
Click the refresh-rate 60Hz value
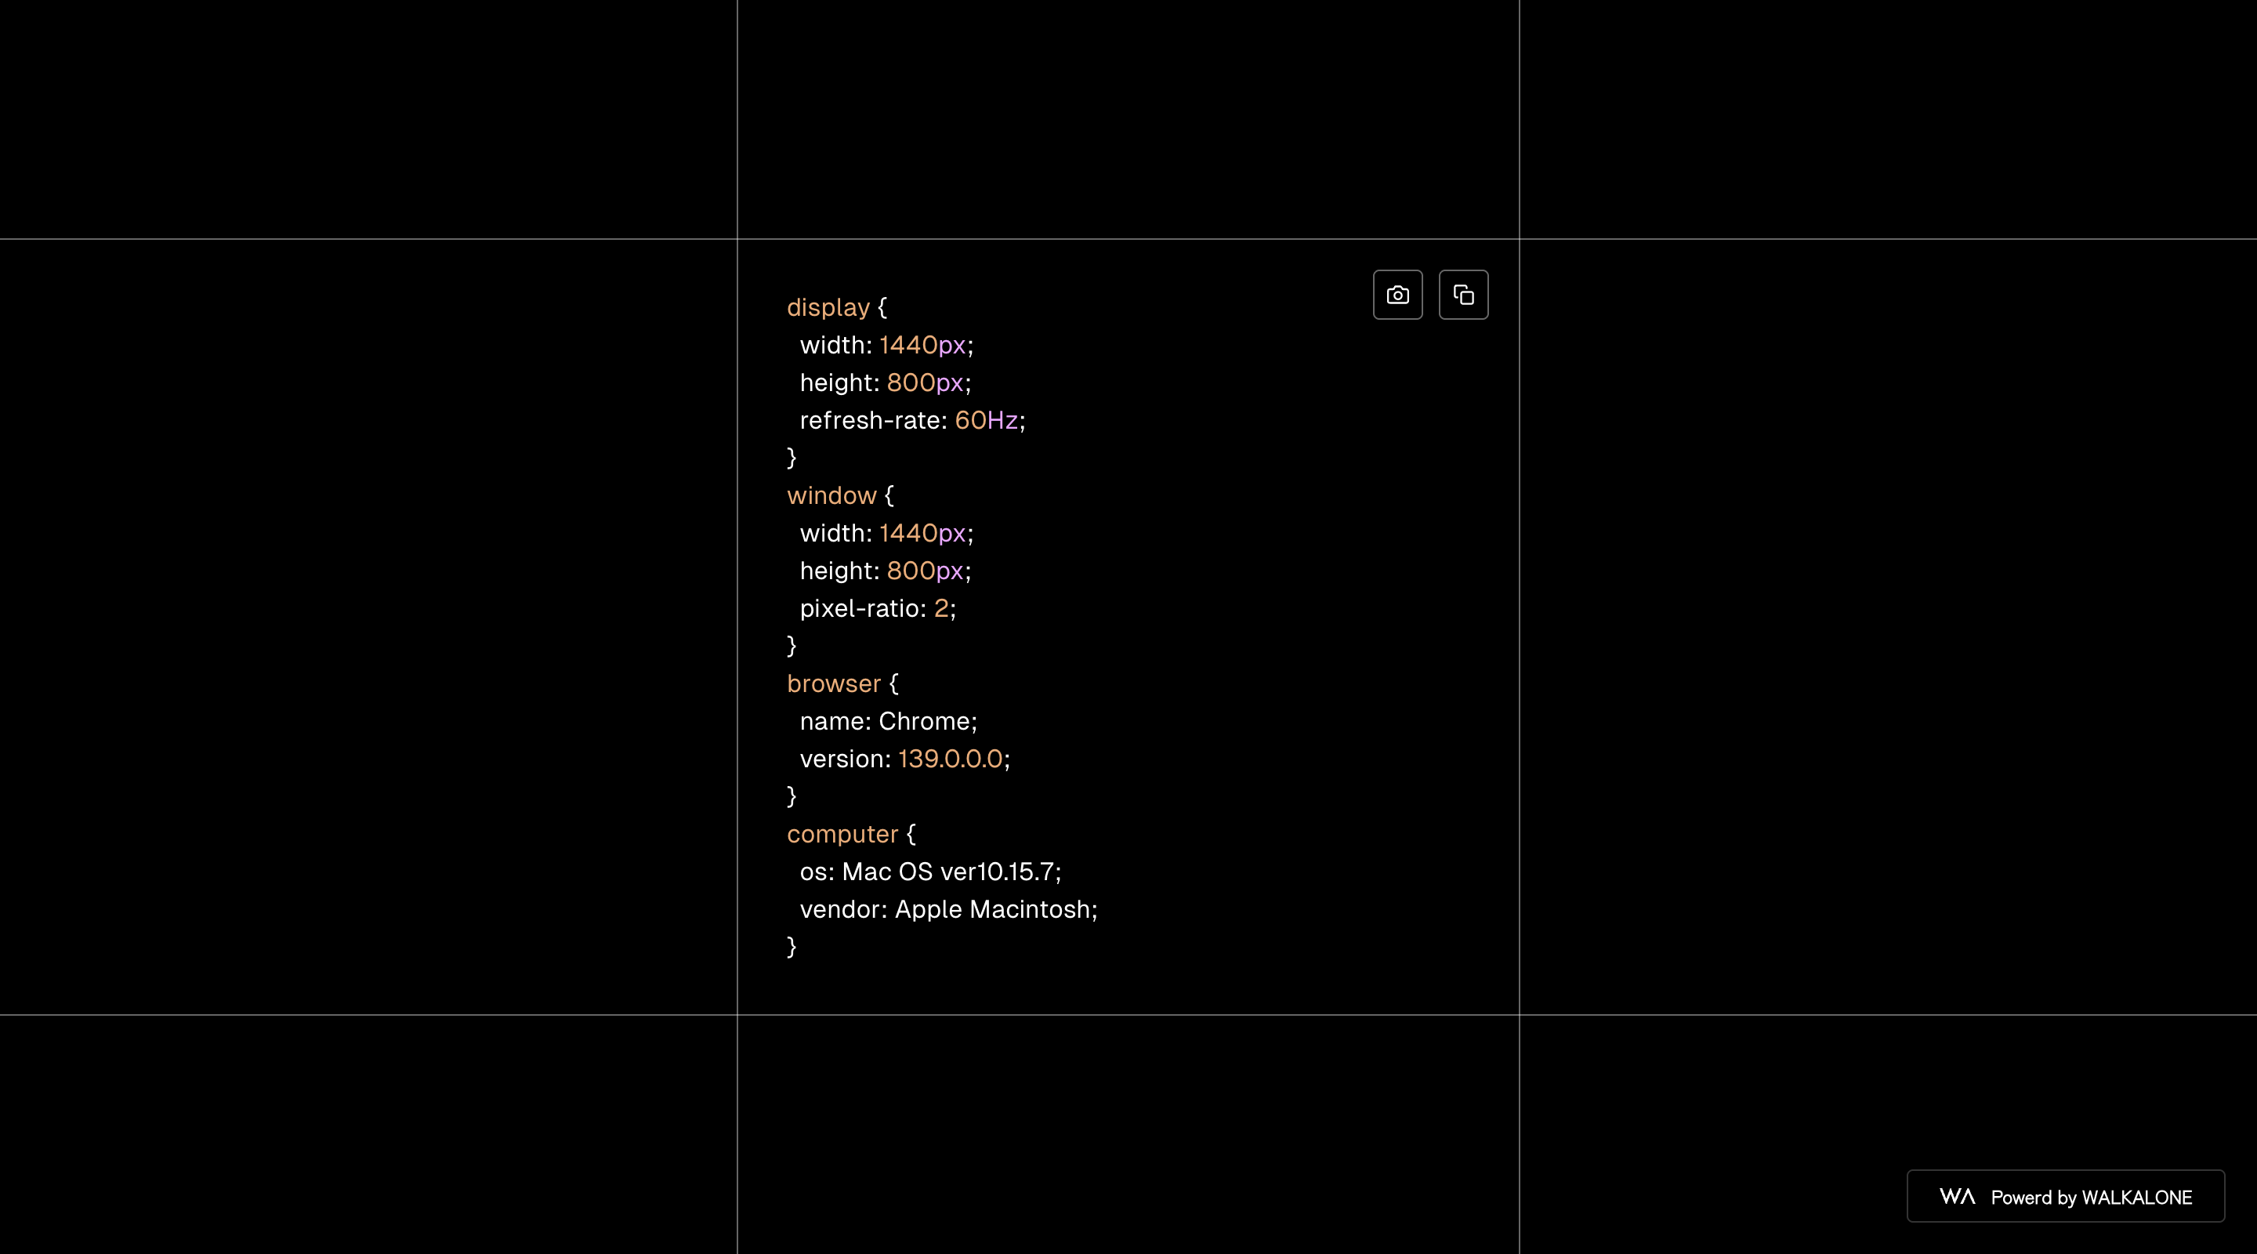(x=986, y=421)
